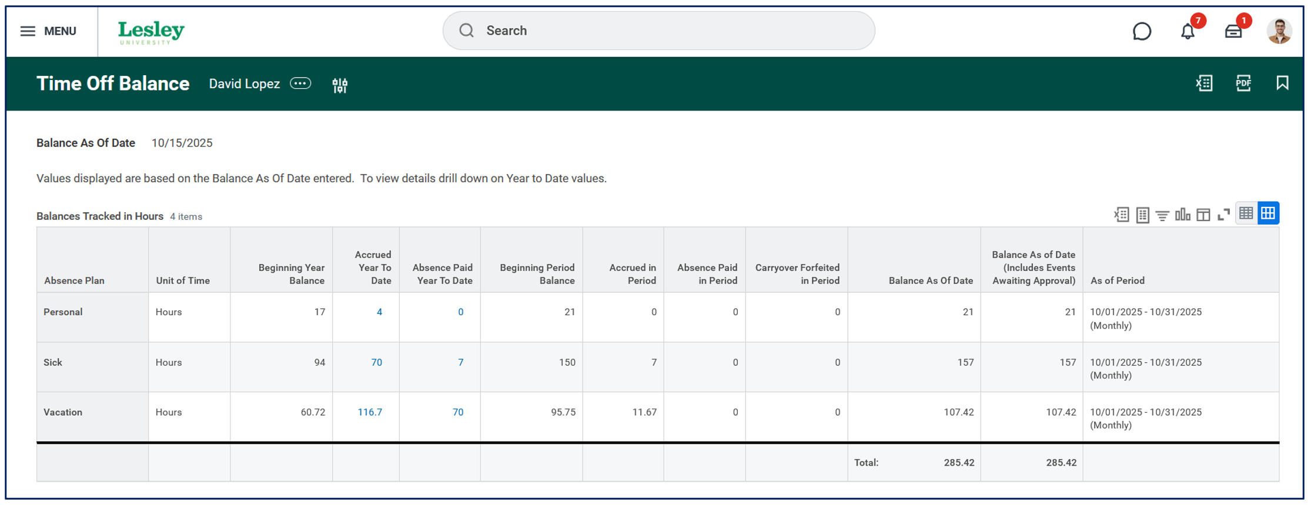Select the highlighted grid view toggle
This screenshot has width=1311, height=505.
coord(1268,213)
